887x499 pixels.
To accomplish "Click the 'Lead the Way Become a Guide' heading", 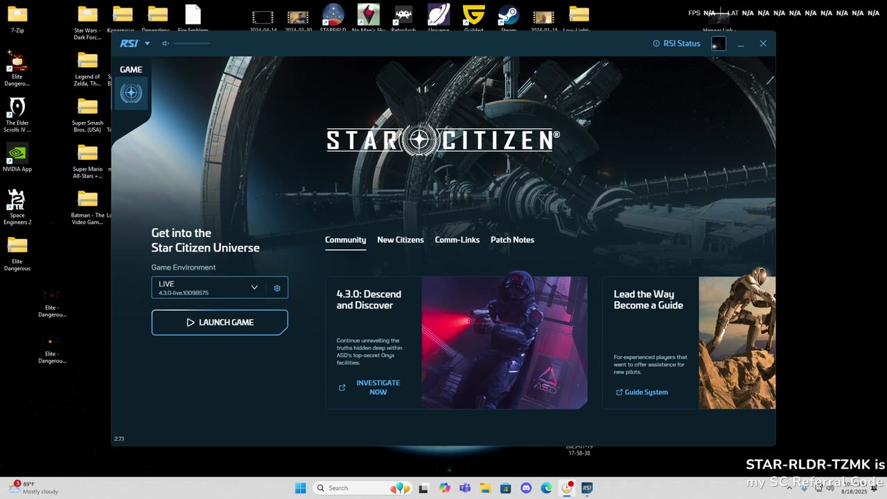I will click(648, 299).
